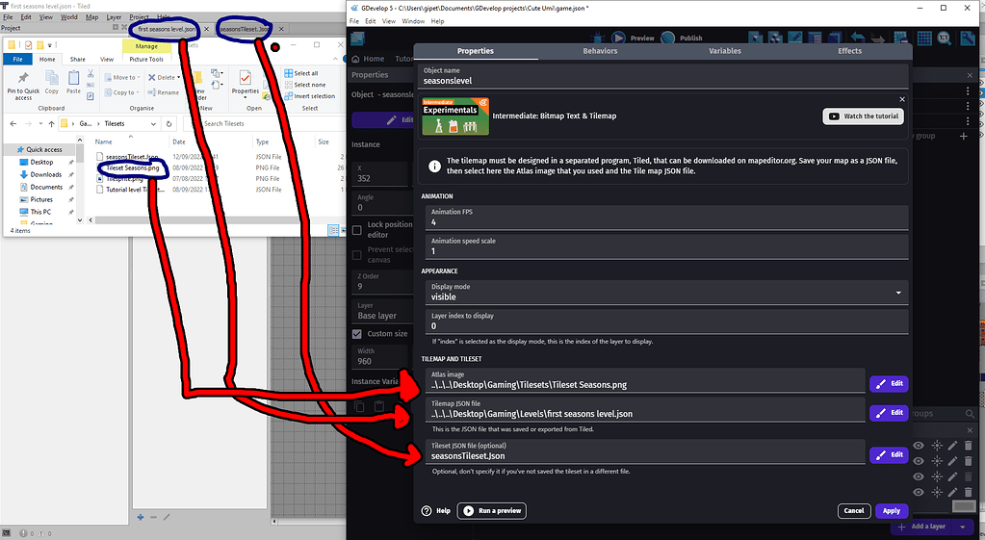Click Rename in Explorer Organise group

[164, 92]
